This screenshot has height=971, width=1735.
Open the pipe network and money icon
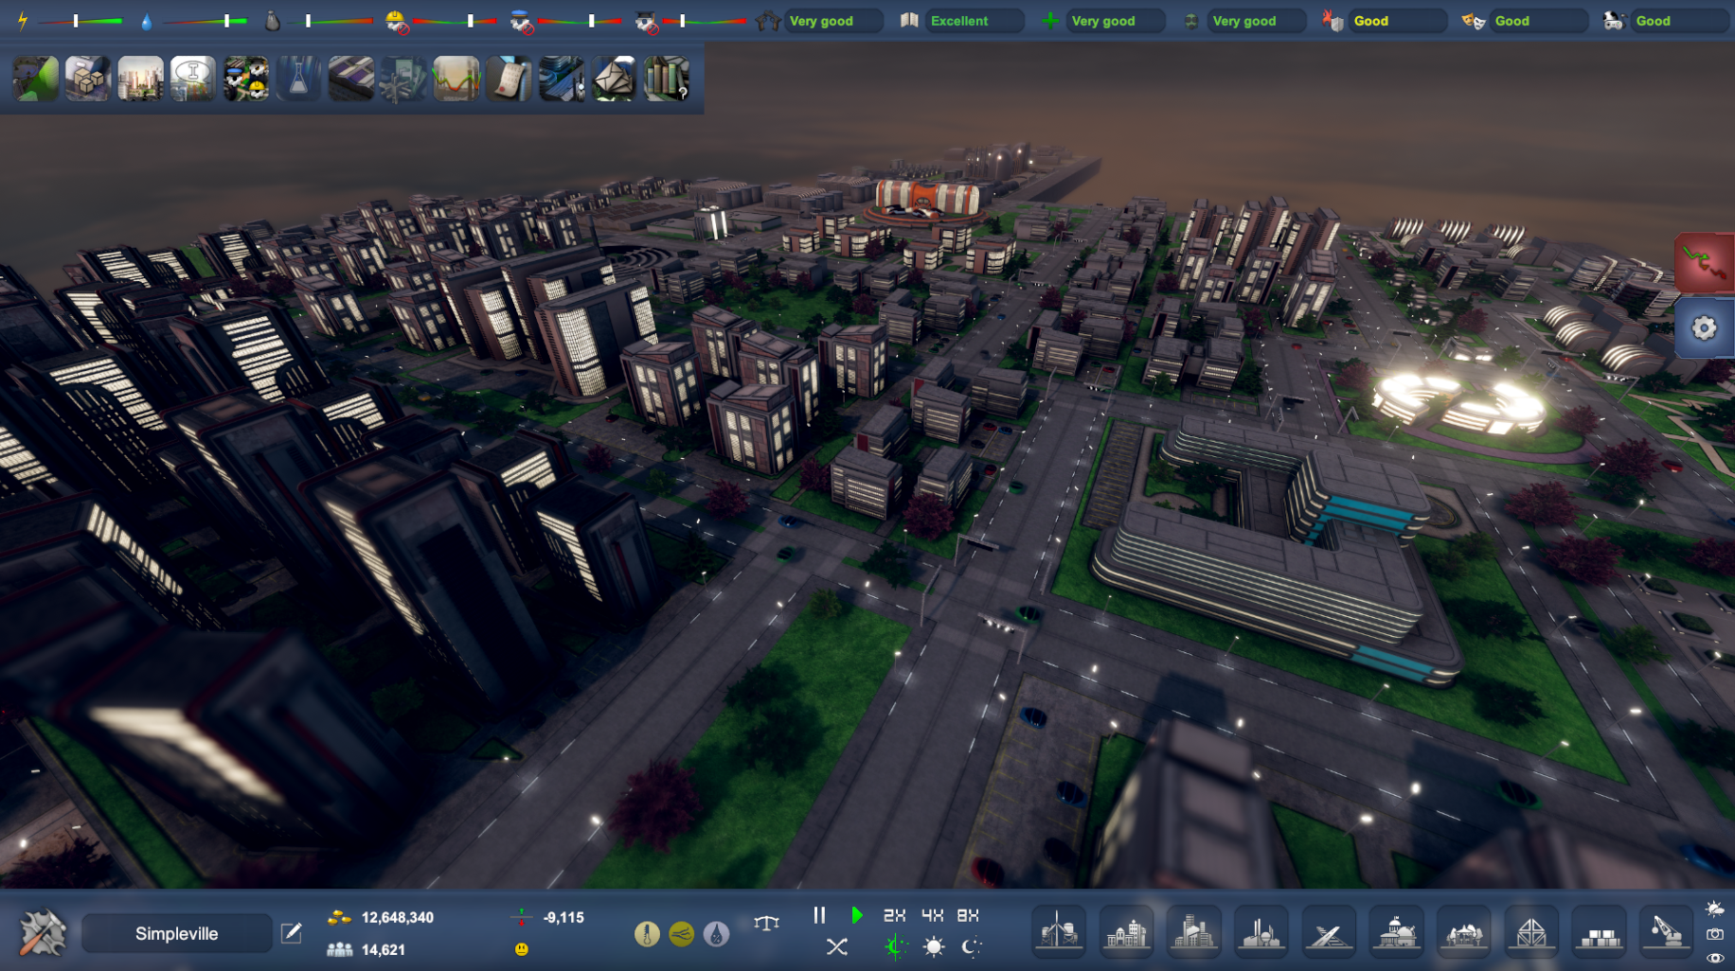point(403,79)
